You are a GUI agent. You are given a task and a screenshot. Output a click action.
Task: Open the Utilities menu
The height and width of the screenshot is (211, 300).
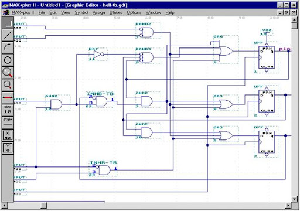pyautogui.click(x=116, y=13)
